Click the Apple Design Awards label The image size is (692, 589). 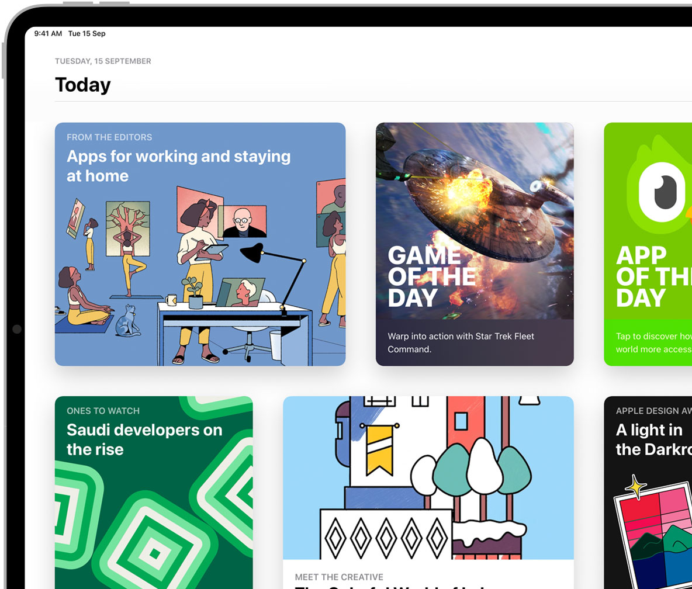(x=653, y=411)
